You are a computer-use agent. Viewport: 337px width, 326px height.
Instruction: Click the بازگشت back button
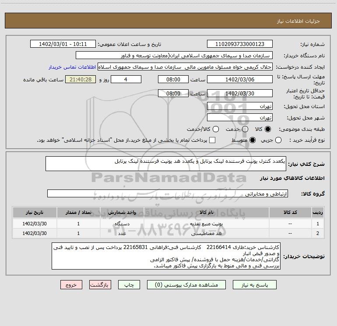(x=100, y=285)
